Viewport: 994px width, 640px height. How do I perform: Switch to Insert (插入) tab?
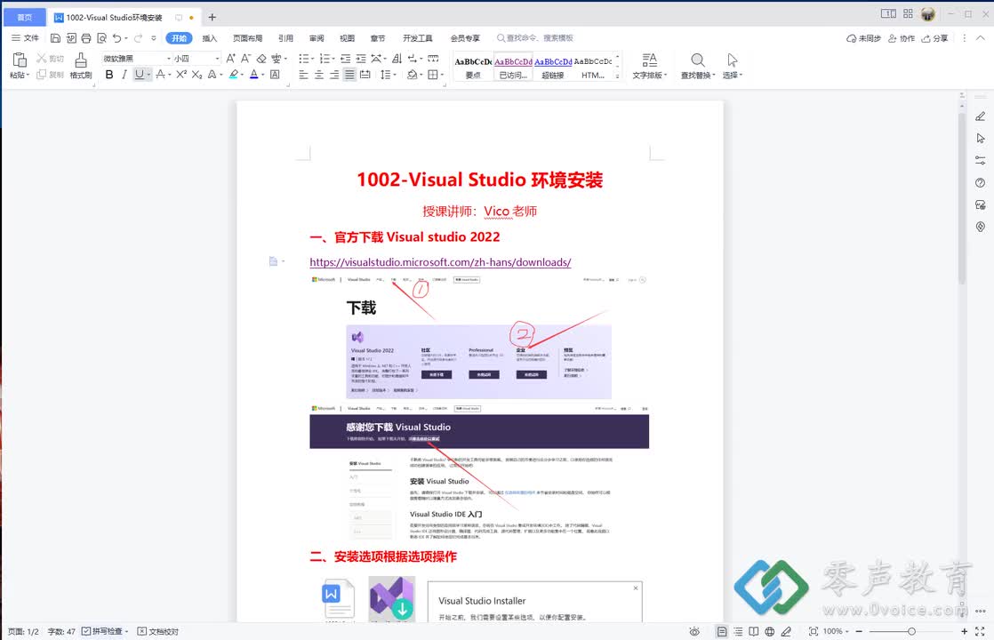tap(209, 38)
